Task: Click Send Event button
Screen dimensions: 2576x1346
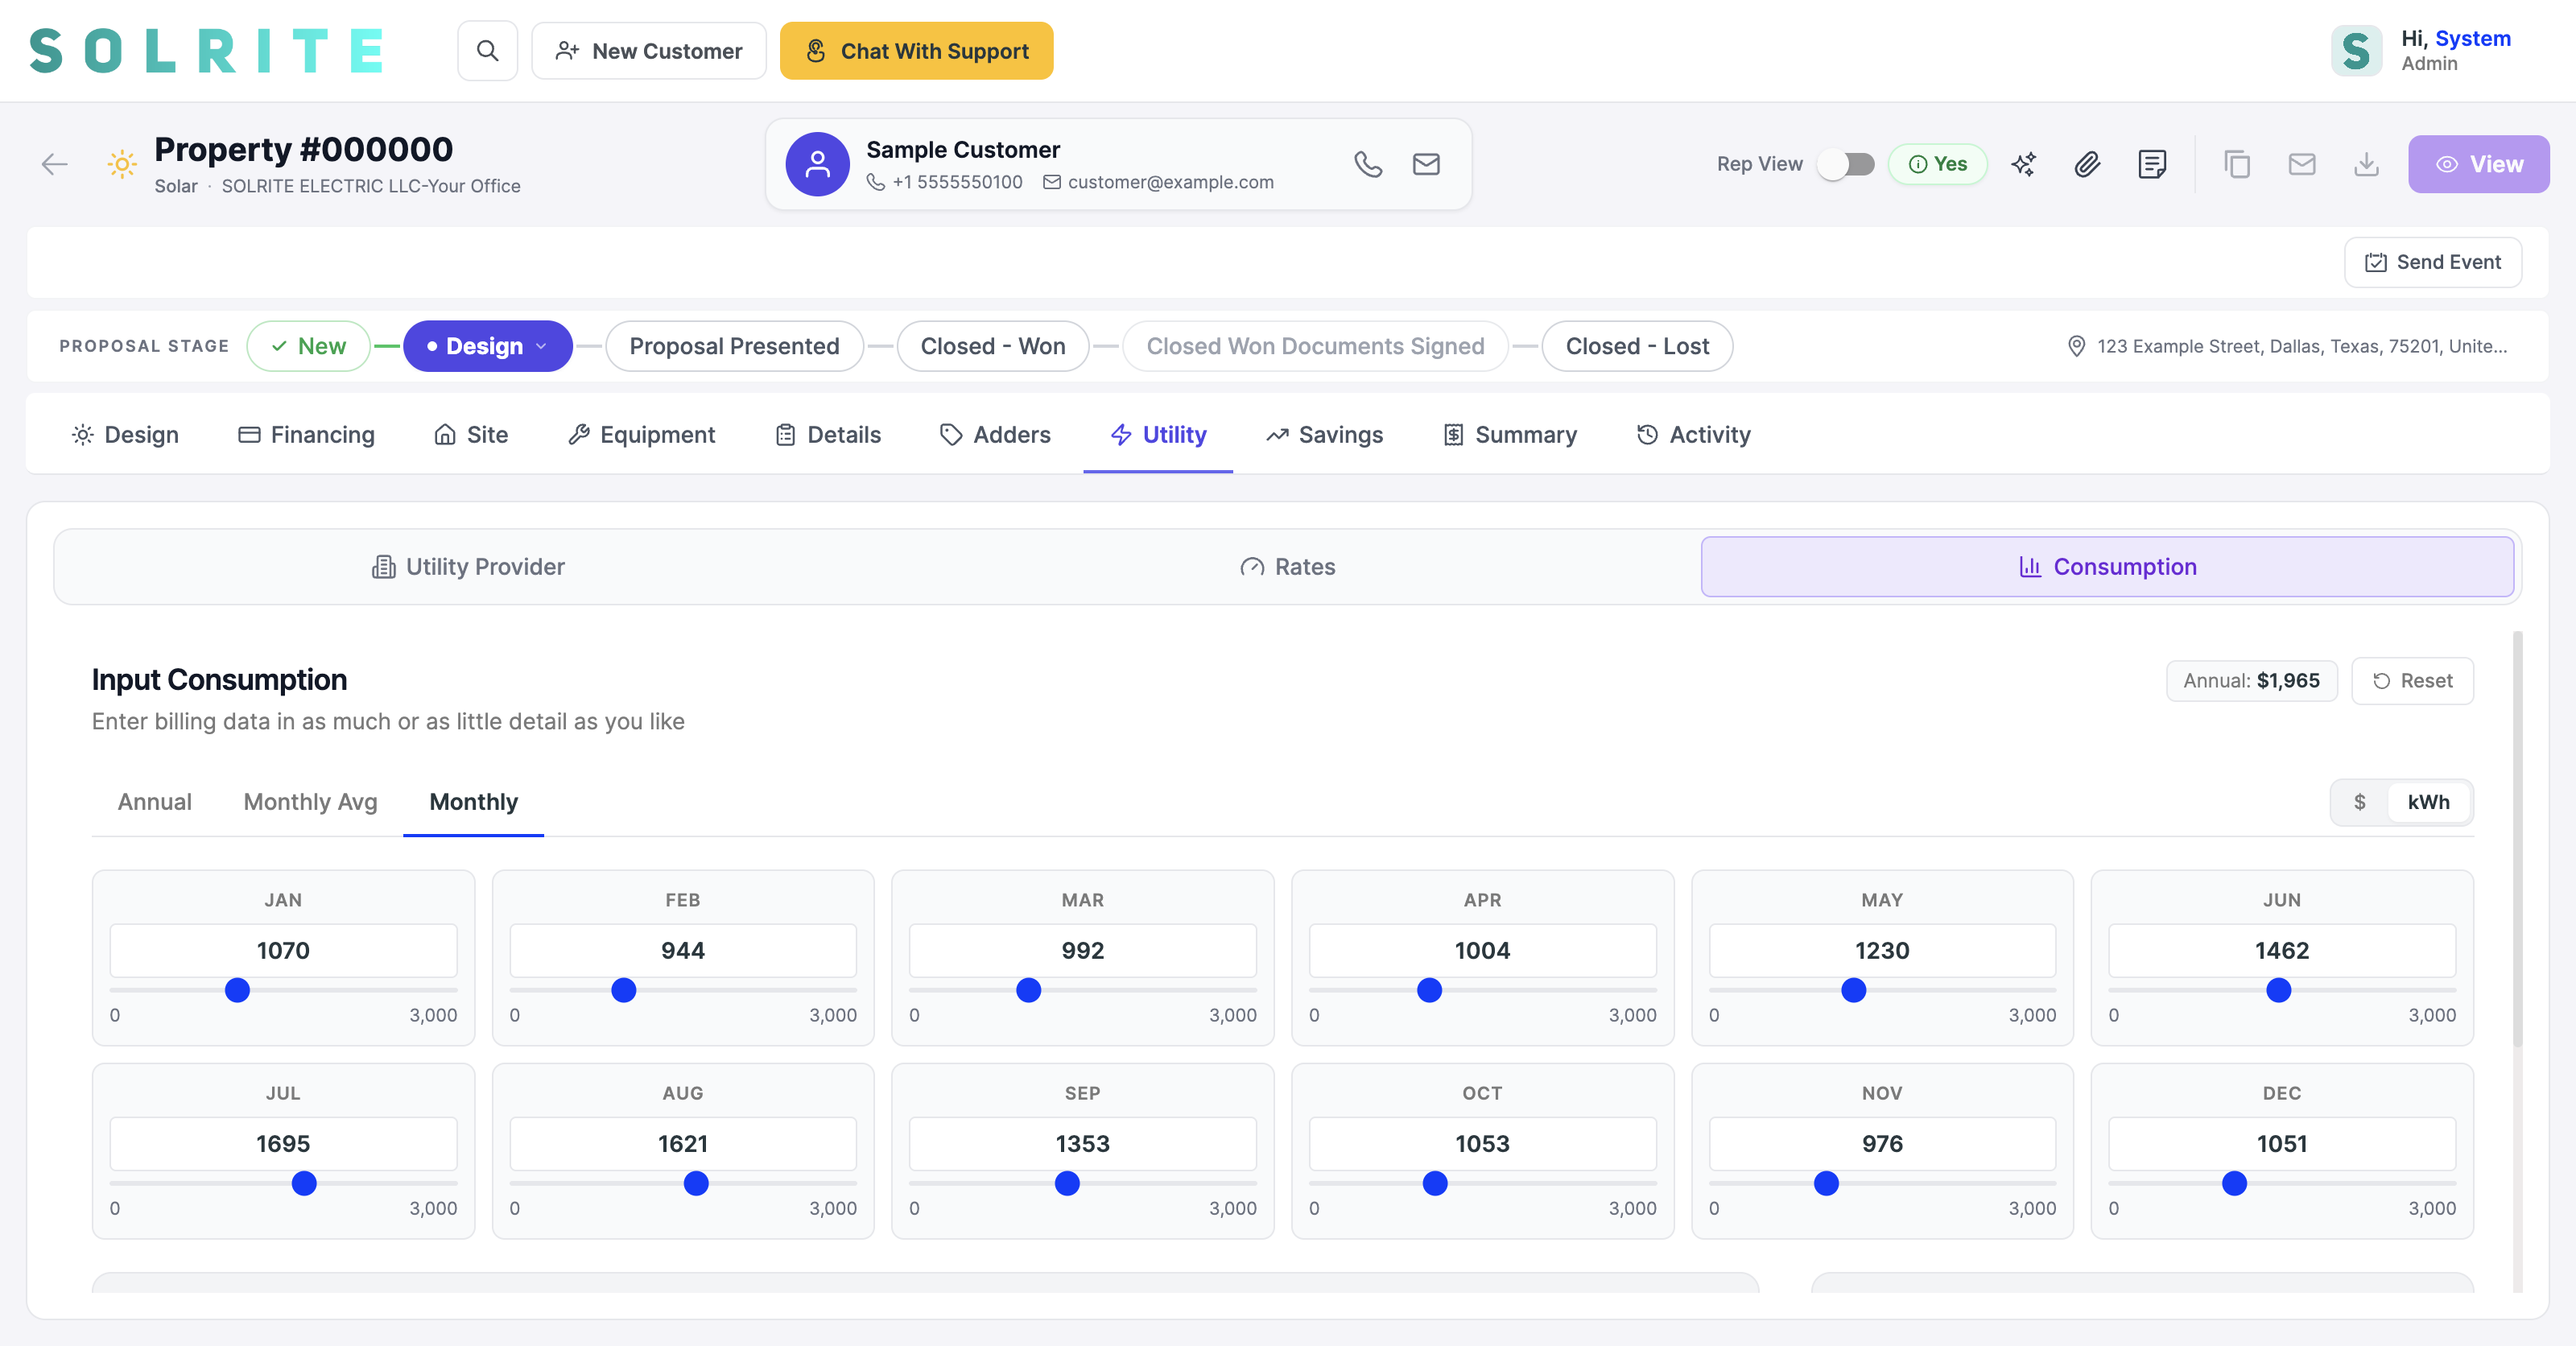Action: click(2432, 262)
